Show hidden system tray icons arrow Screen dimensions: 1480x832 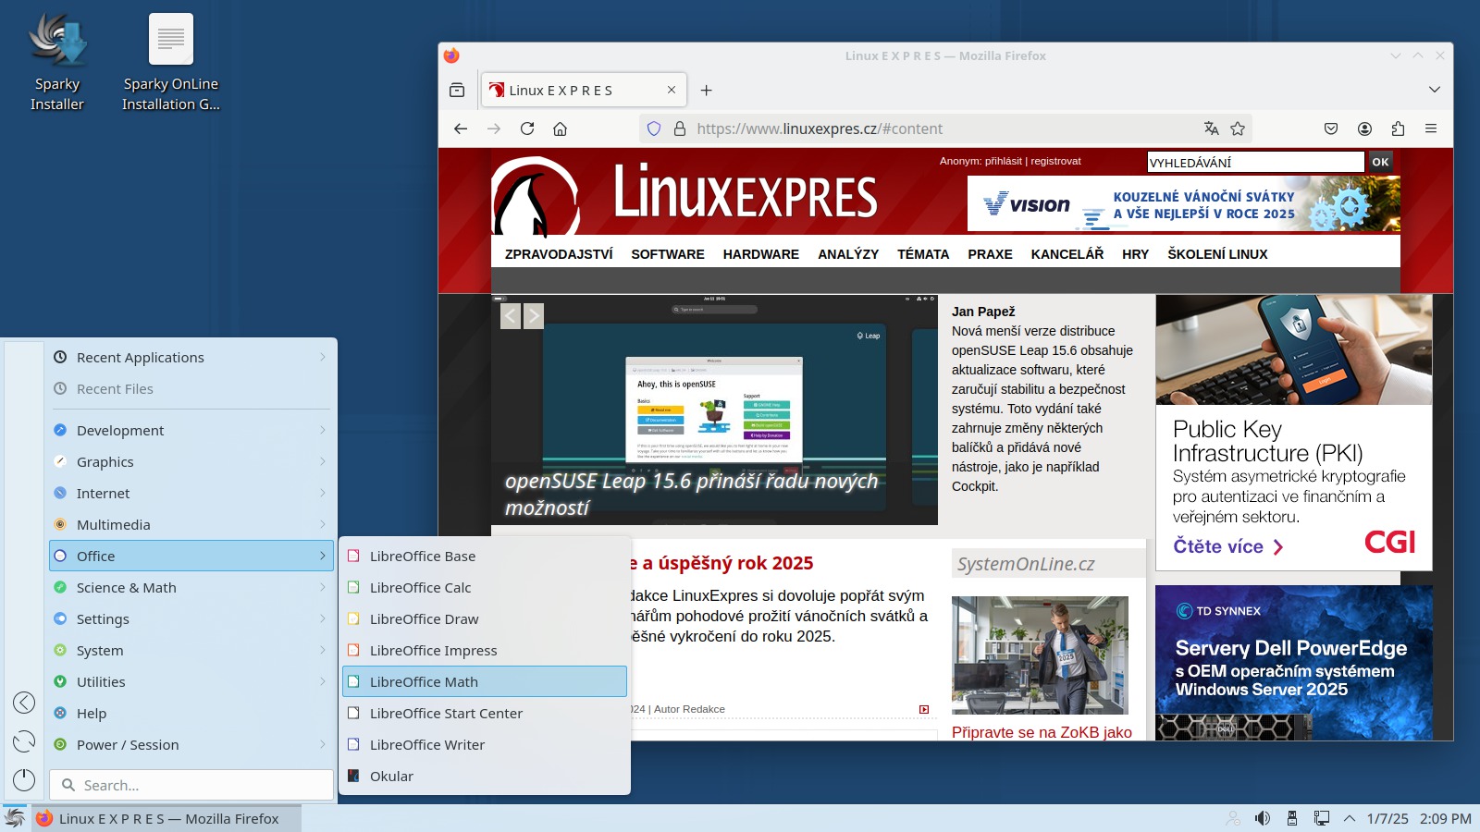pyautogui.click(x=1350, y=818)
